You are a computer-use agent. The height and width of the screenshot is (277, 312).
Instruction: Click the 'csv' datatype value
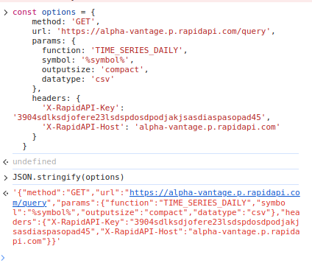pyautogui.click(x=102, y=79)
